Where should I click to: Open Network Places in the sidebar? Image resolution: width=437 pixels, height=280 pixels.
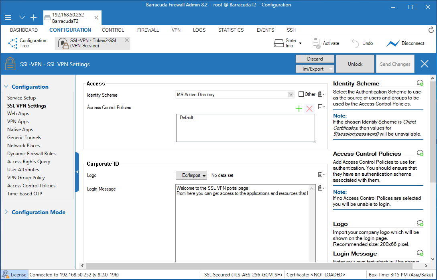click(x=23, y=146)
